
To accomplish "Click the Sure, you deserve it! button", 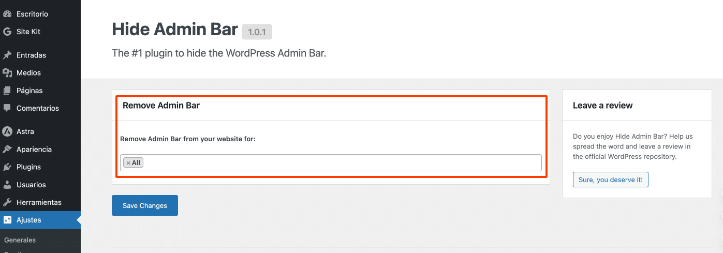I will [x=611, y=180].
